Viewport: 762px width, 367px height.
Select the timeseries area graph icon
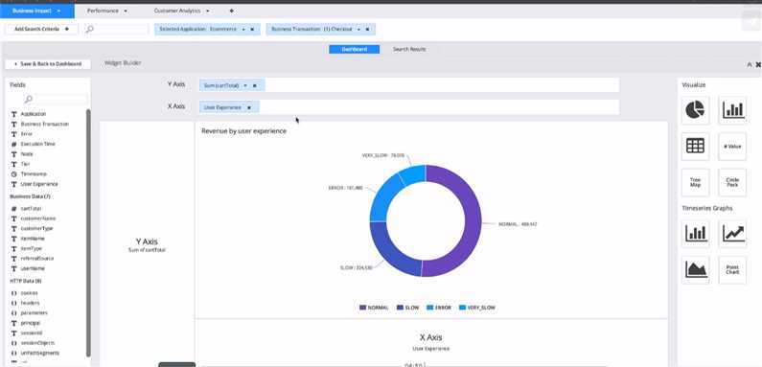pos(695,270)
